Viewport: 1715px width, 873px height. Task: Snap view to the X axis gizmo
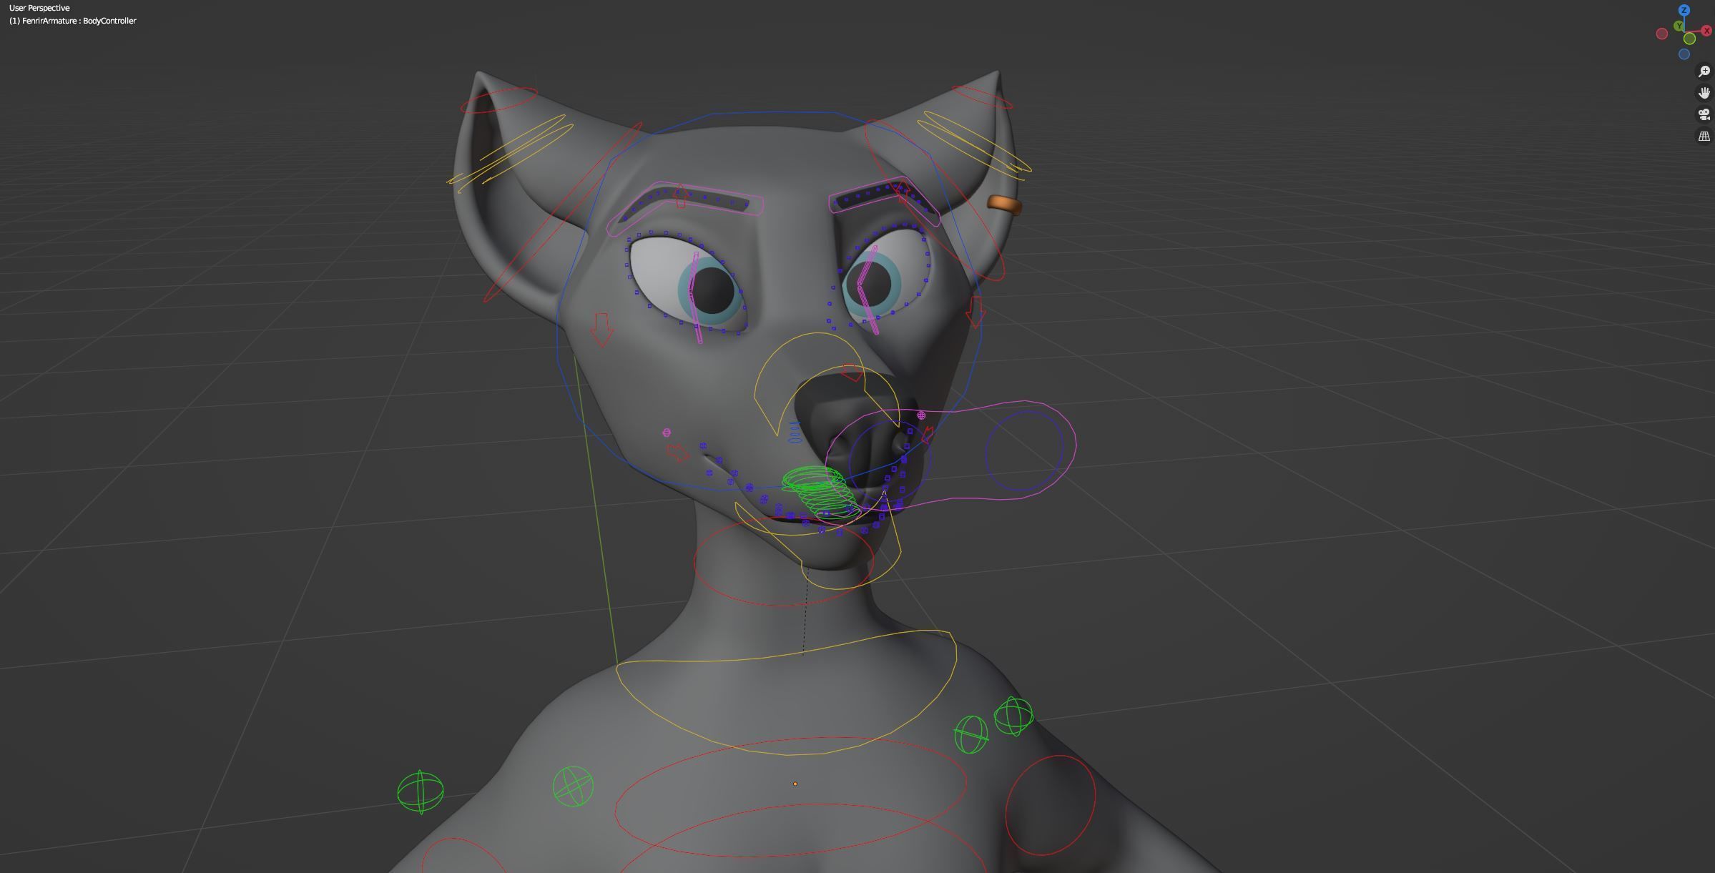(1706, 31)
